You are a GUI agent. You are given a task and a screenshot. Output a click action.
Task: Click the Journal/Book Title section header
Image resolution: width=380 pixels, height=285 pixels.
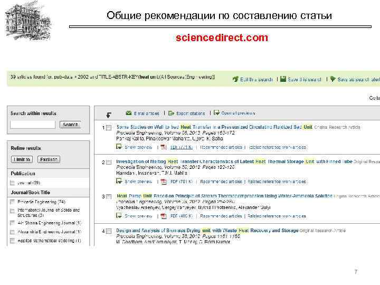(x=49, y=193)
